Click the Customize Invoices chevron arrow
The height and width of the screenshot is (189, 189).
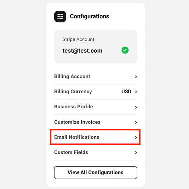point(136,122)
